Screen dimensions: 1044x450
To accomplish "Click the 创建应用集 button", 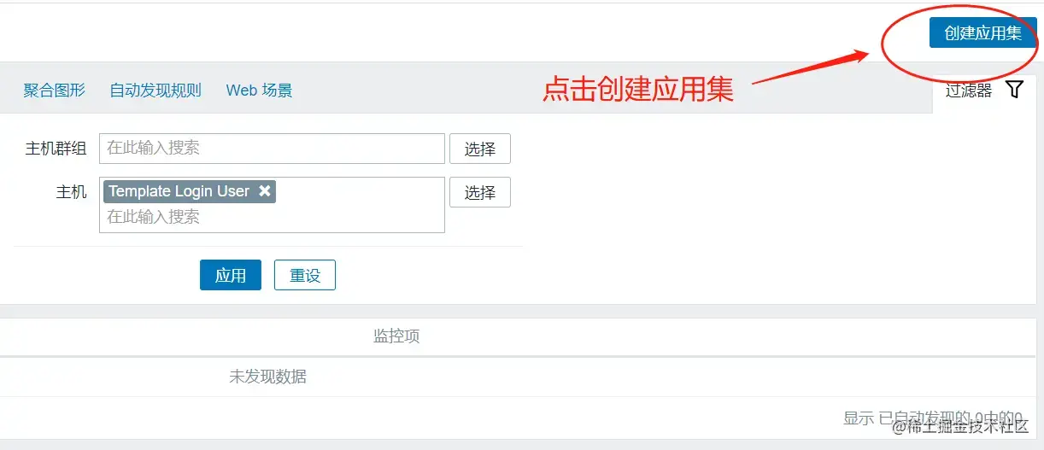I will click(982, 33).
